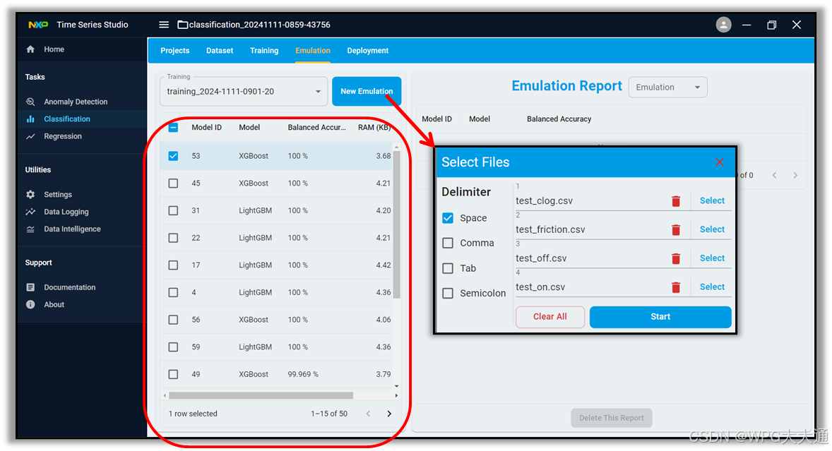
Task: Toggle the select-all models header checkbox
Action: click(173, 128)
